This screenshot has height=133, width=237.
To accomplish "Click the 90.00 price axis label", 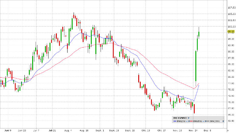I will pyautogui.click(x=231, y=52).
